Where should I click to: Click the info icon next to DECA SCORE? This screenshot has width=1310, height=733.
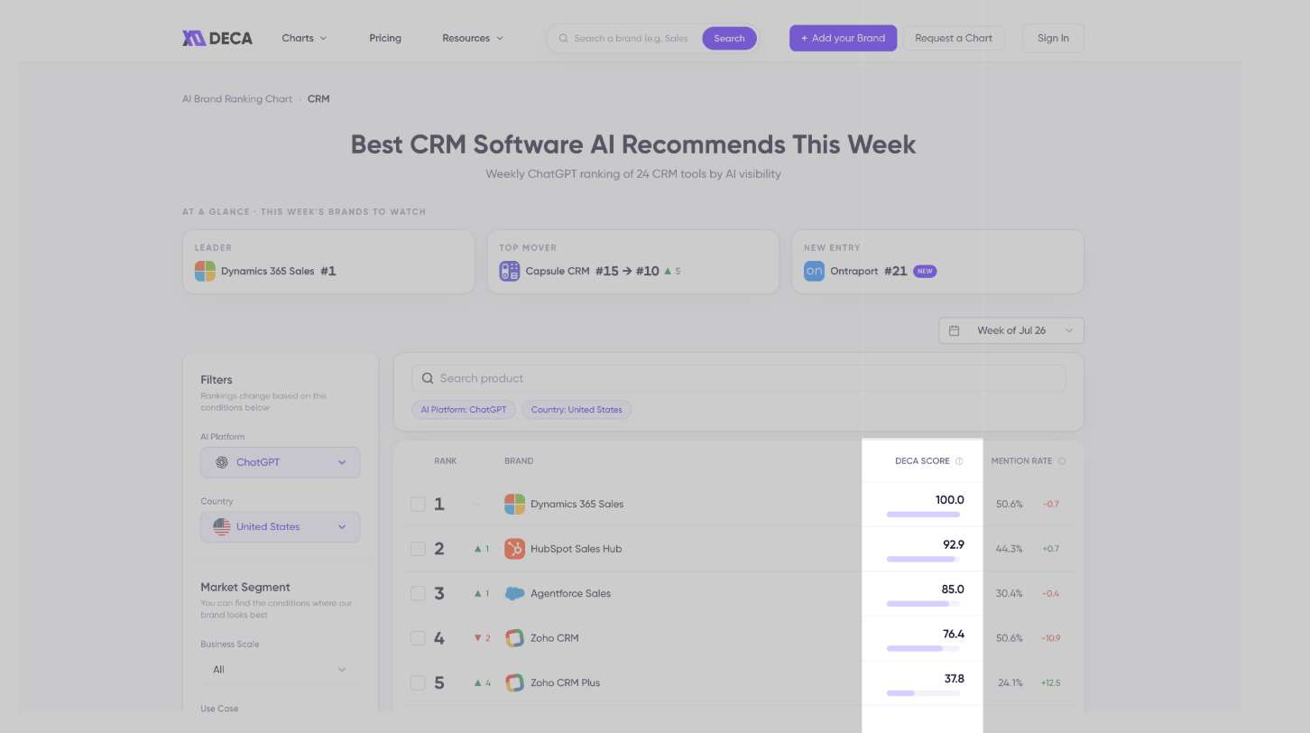959,461
